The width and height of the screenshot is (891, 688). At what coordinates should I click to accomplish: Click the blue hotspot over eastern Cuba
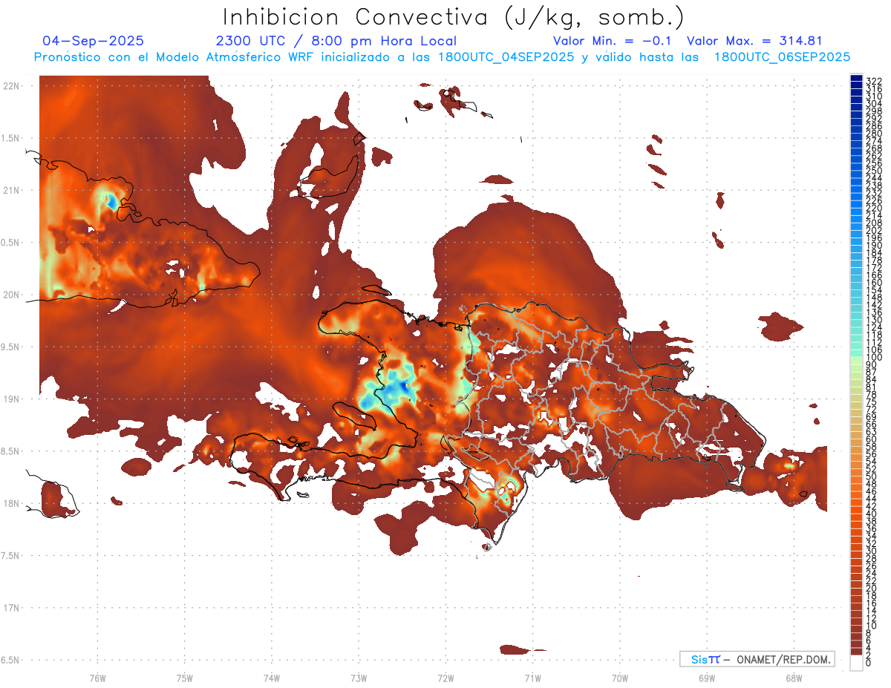point(111,200)
